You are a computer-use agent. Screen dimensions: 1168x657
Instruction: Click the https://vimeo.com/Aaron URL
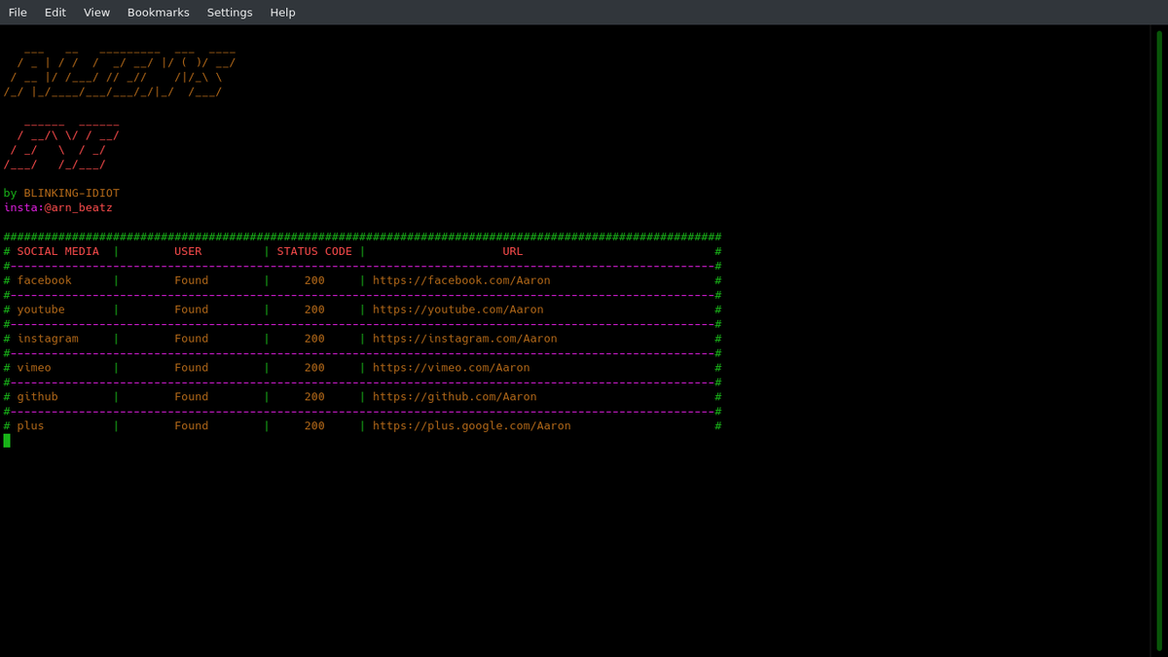[x=451, y=368]
